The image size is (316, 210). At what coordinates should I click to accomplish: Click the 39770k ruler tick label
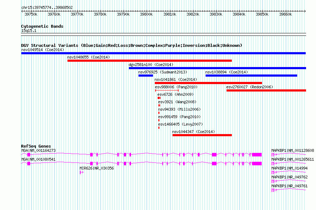[x=77, y=14]
